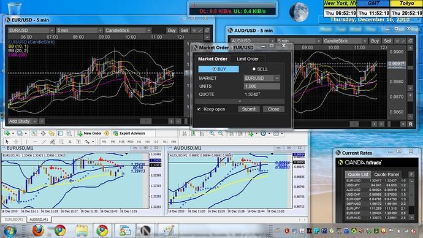Switch to the AUDUSD,M1 bottom tab
Viewport: 423px width, 238px height.
(39, 220)
